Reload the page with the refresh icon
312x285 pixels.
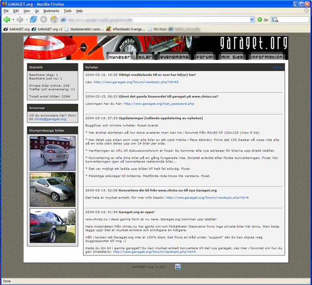[33, 20]
